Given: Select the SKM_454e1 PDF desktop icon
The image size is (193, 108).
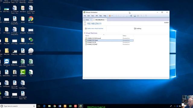Looking at the screenshot, I should pos(23,52).
